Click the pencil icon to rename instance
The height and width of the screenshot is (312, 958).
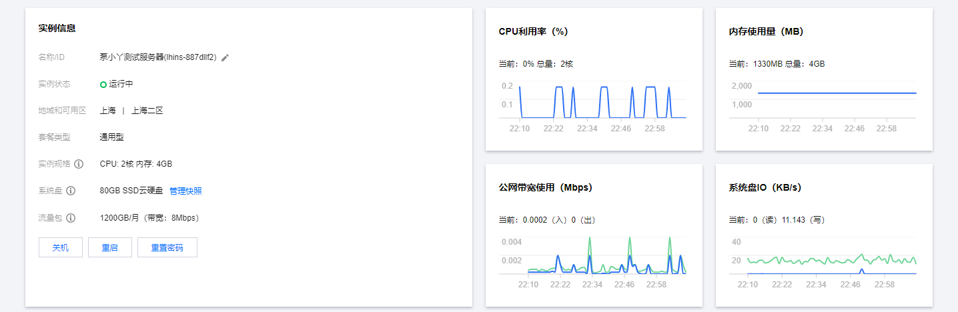225,58
